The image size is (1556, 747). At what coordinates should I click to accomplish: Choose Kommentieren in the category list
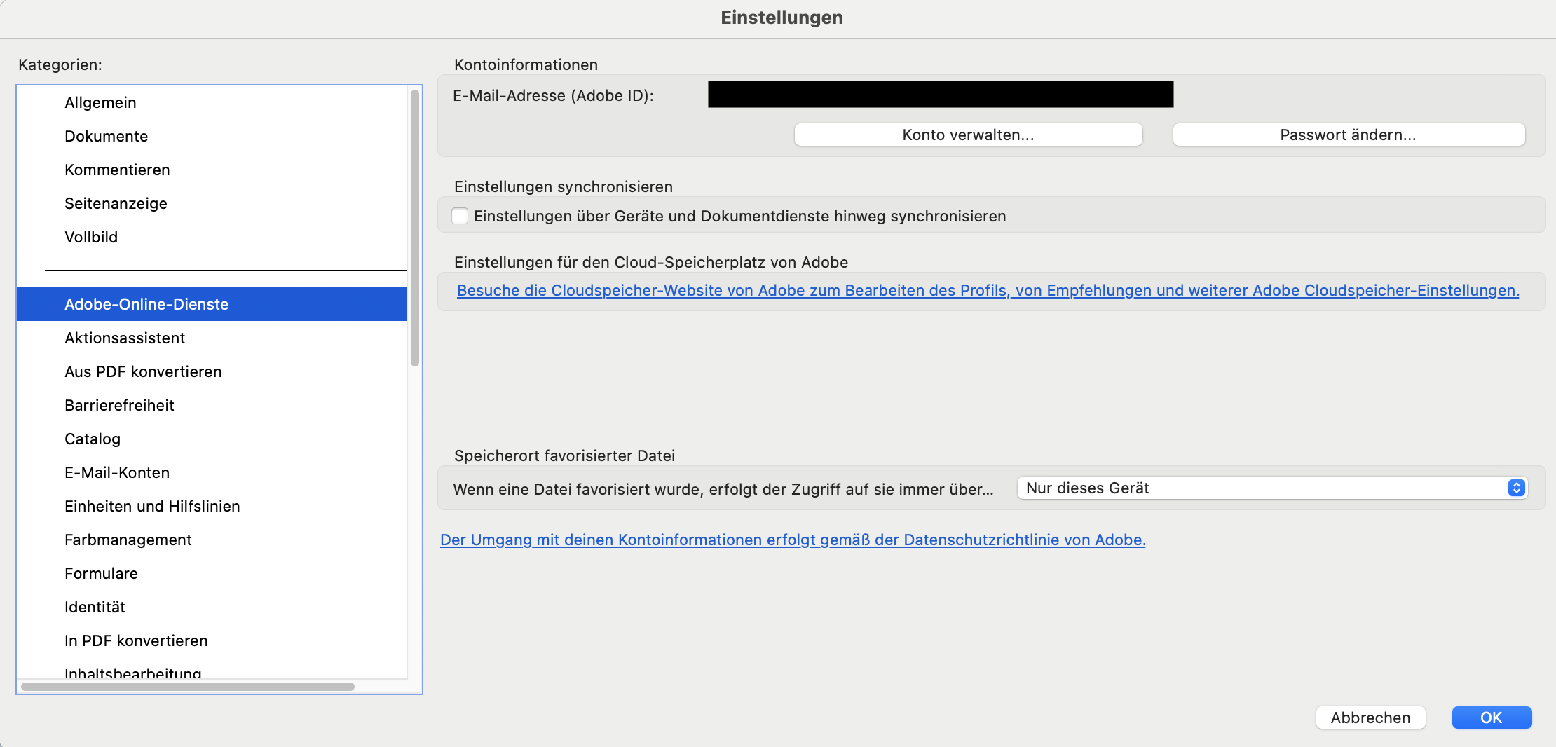[x=212, y=170]
